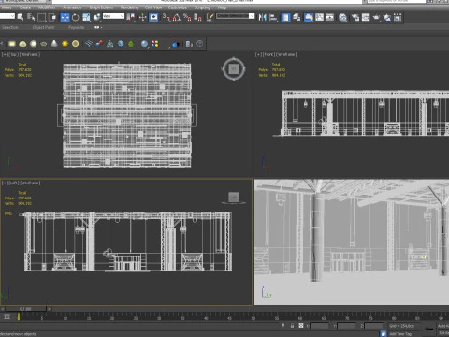Toggle Absolute/Offset transform type-in mode
The width and height of the screenshot is (449, 337).
coord(301,326)
